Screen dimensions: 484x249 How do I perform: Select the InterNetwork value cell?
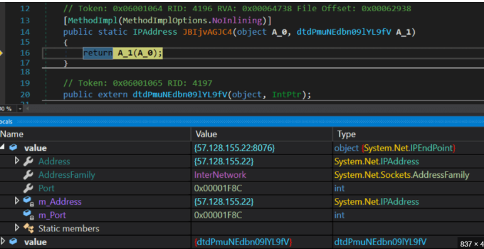tap(262, 175)
